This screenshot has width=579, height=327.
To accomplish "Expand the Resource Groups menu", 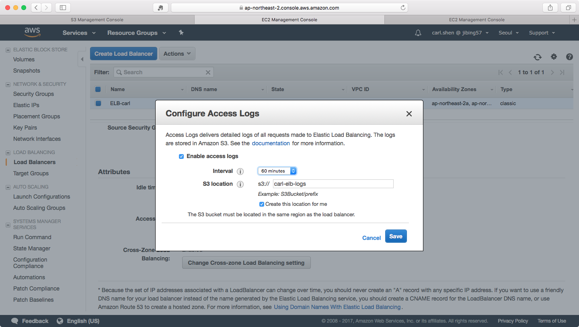I will click(x=136, y=33).
